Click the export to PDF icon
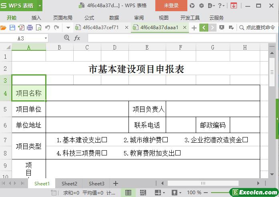 [21, 28]
